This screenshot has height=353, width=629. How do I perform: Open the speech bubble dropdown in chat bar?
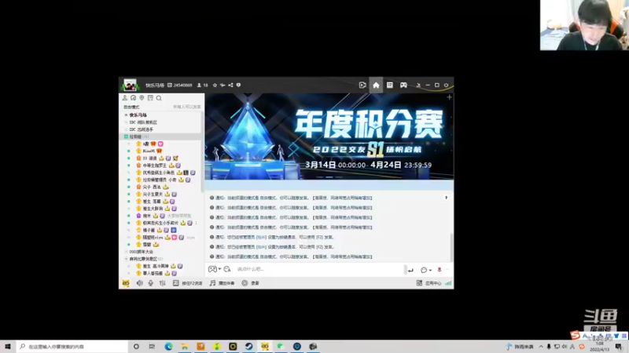(426, 270)
